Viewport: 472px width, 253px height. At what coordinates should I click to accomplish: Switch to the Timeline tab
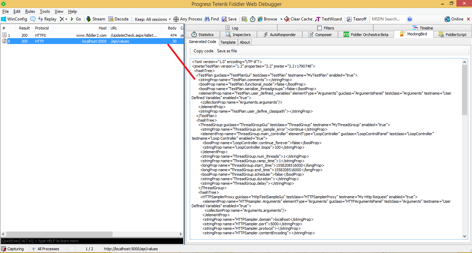pos(422,28)
